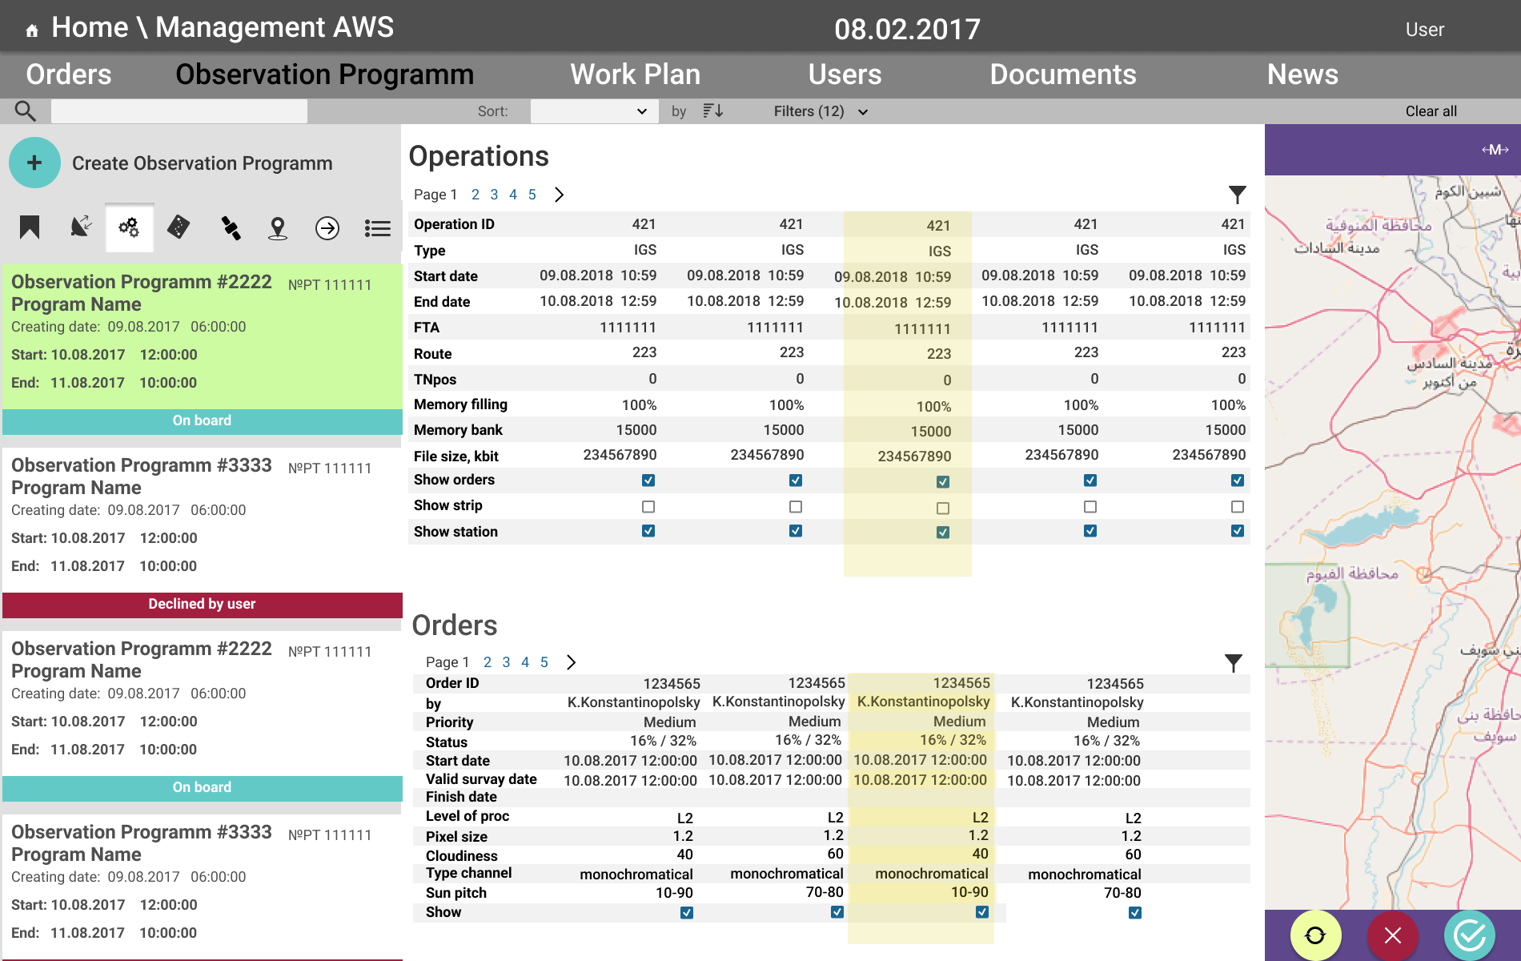Switch to Observation Programm tab
This screenshot has height=961, width=1521.
[x=325, y=74]
